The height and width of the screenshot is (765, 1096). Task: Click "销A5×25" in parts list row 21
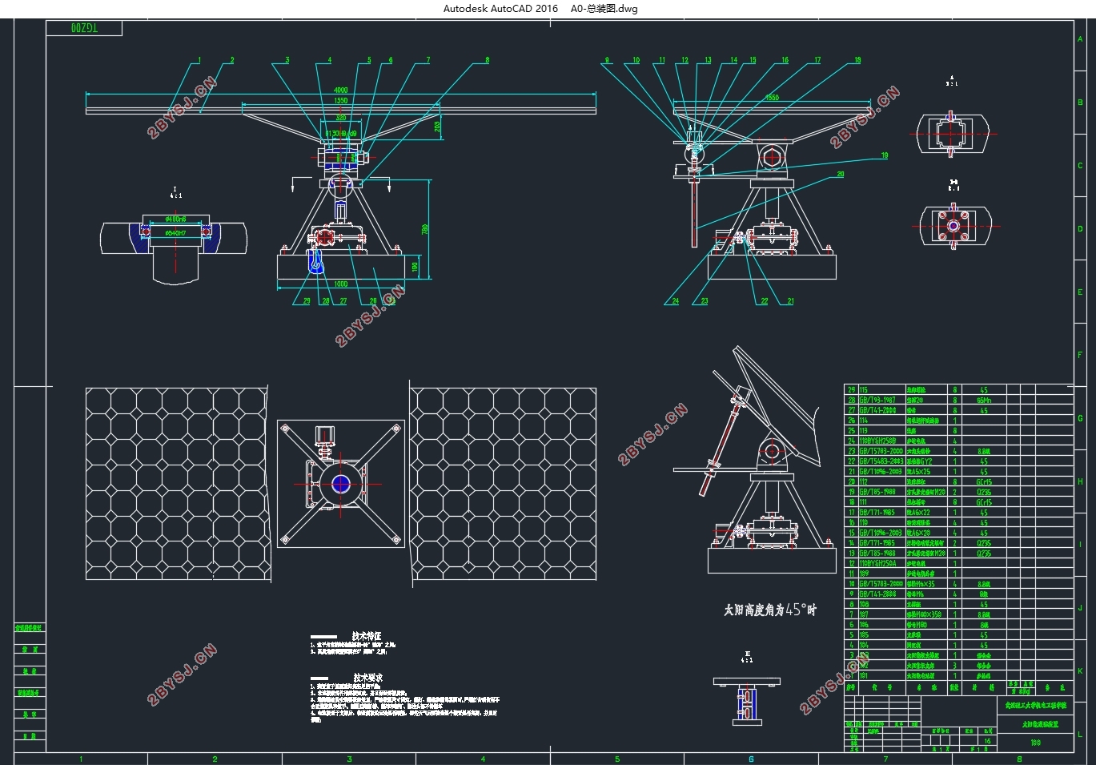(x=918, y=472)
